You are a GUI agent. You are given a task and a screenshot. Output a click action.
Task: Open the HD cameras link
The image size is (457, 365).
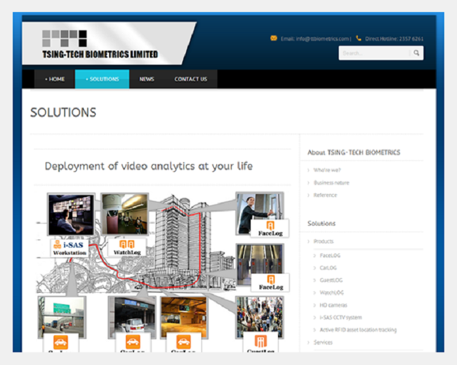(333, 305)
